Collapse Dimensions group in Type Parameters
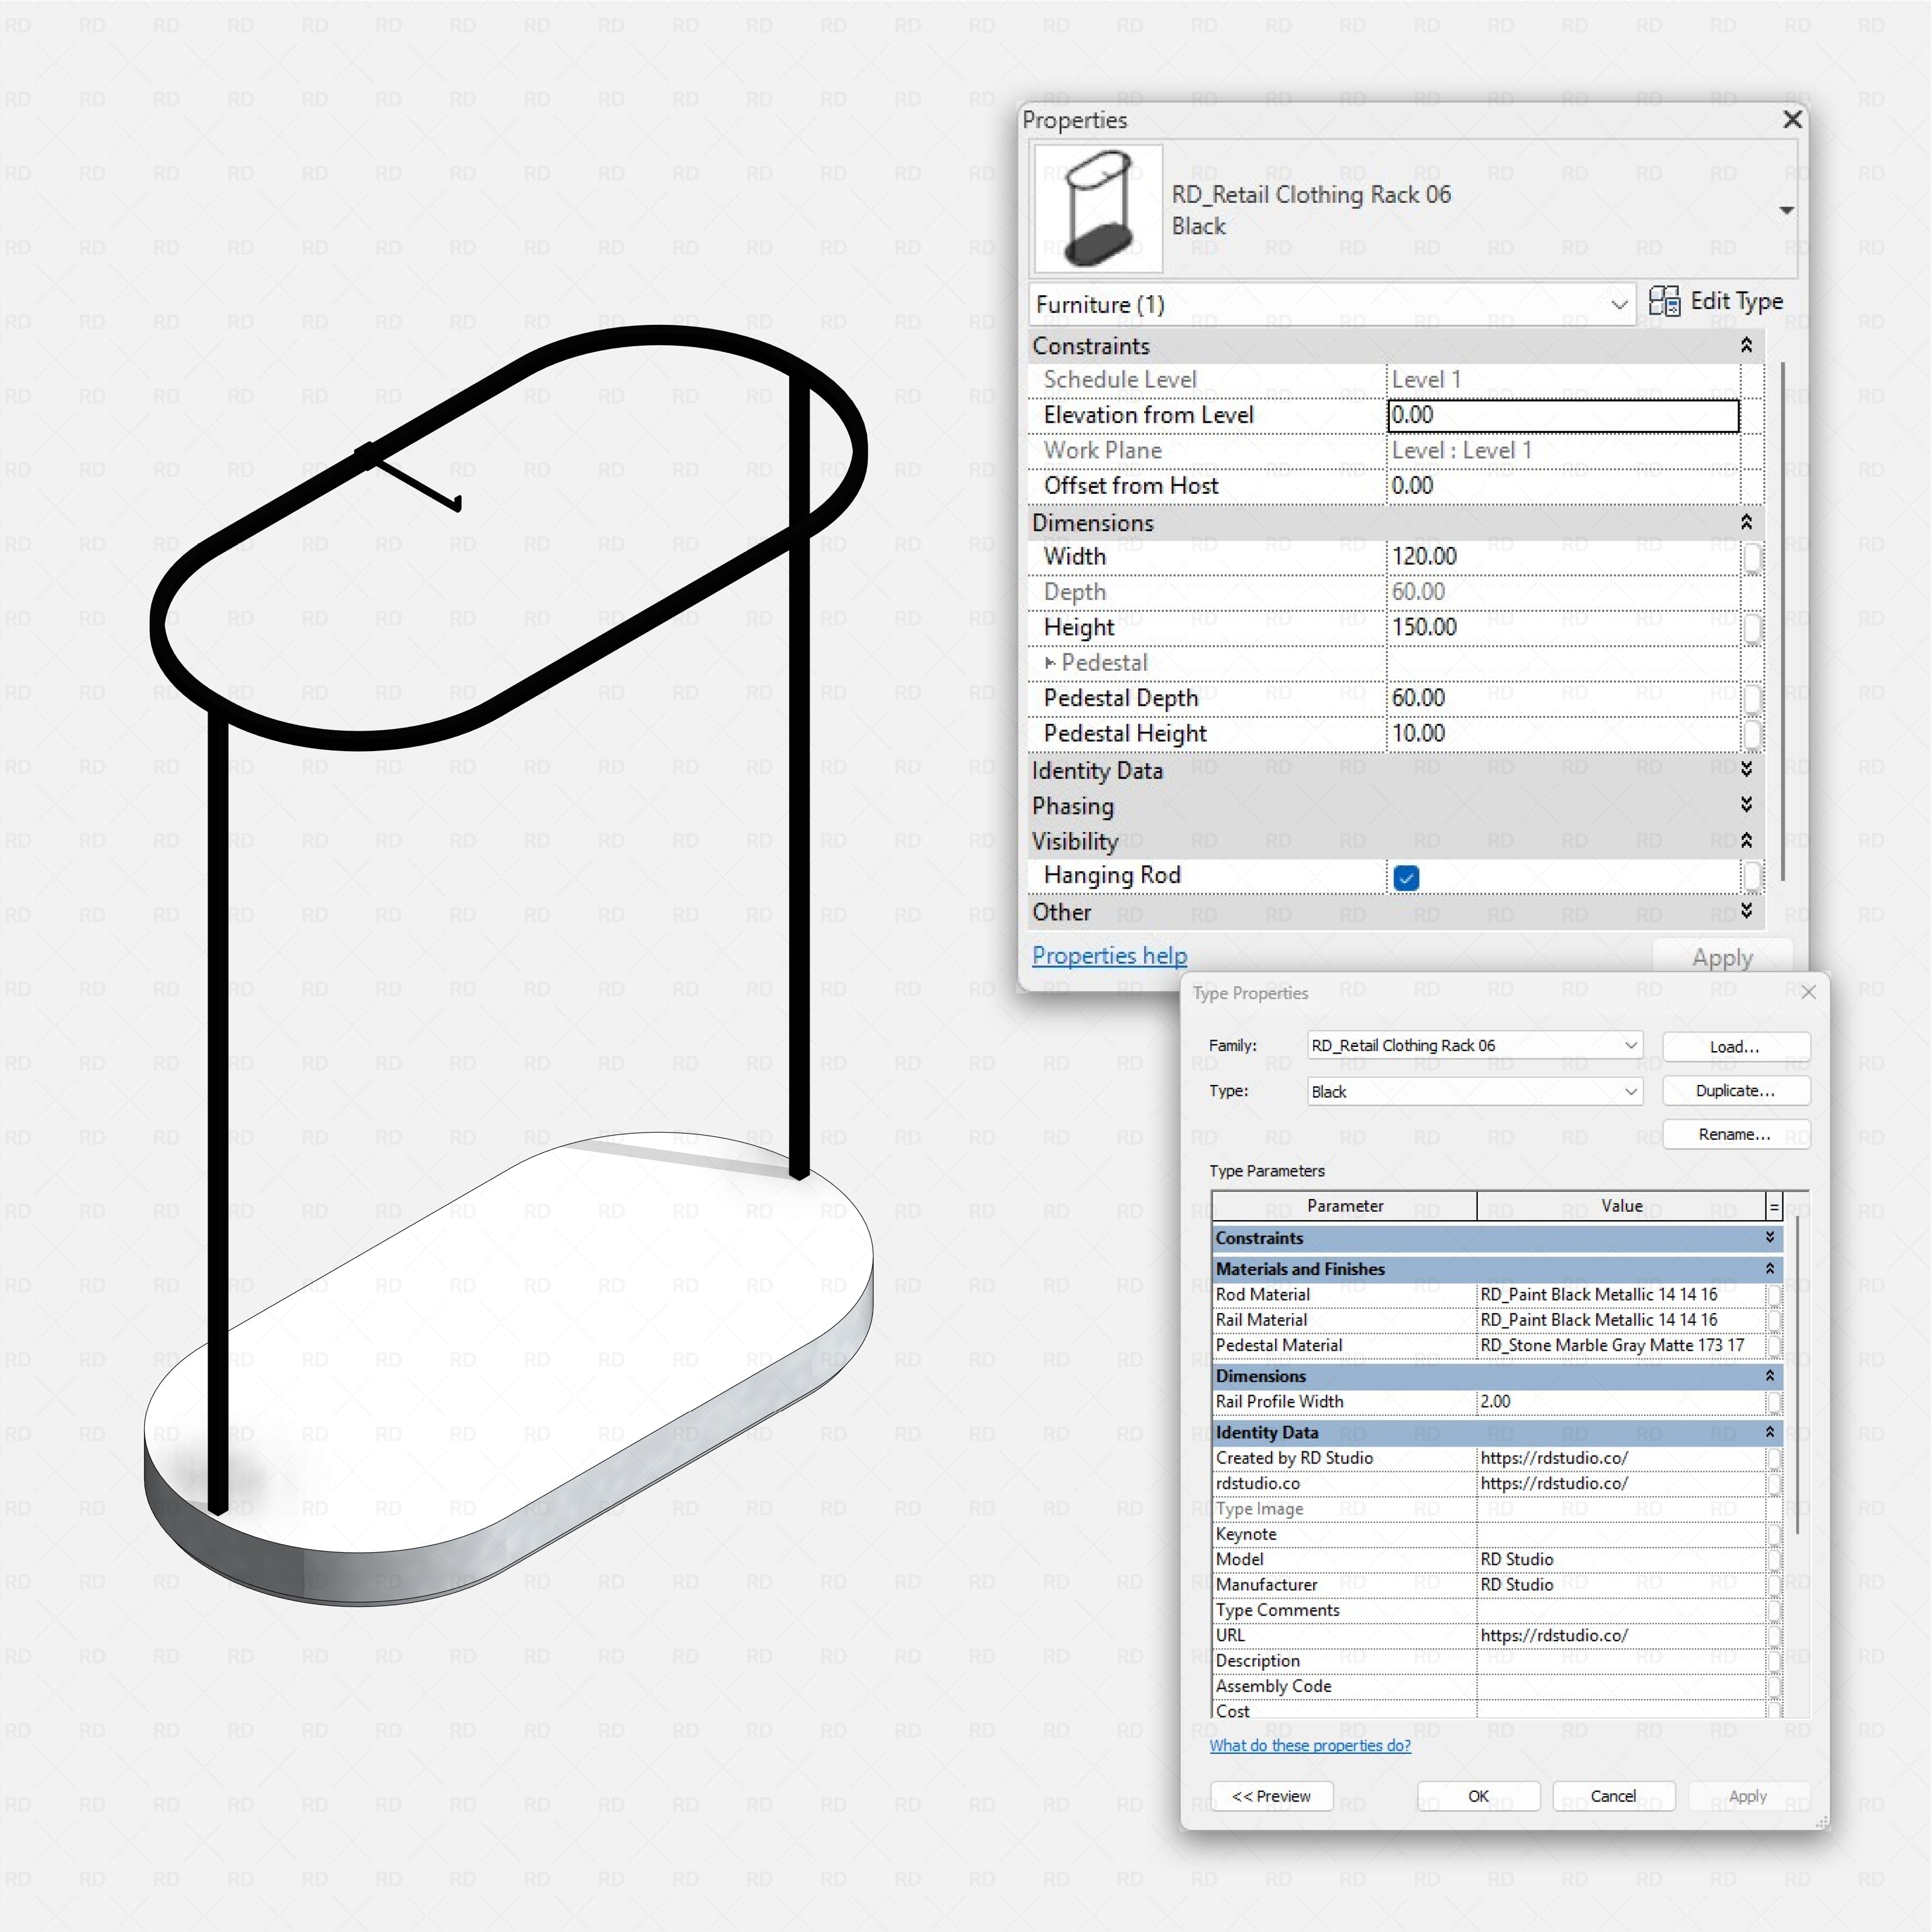The image size is (1932, 1932). point(1770,1376)
